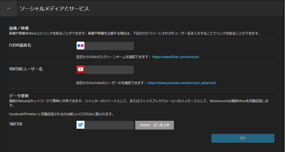
Task: Click the ソーシャルメディアとサービス header title
Action: click(x=54, y=9)
